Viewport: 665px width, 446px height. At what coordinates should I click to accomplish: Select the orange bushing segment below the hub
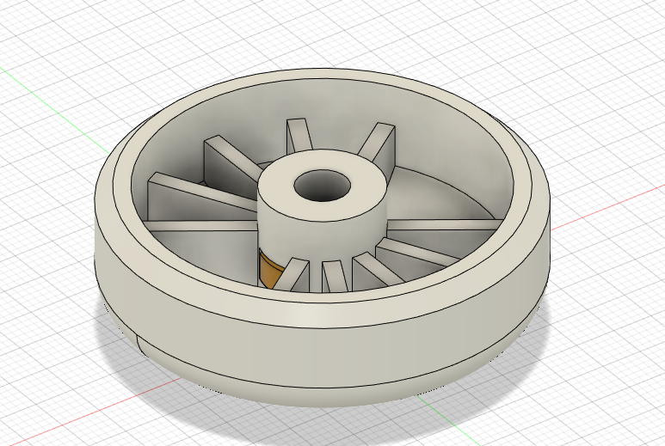coord(269,270)
